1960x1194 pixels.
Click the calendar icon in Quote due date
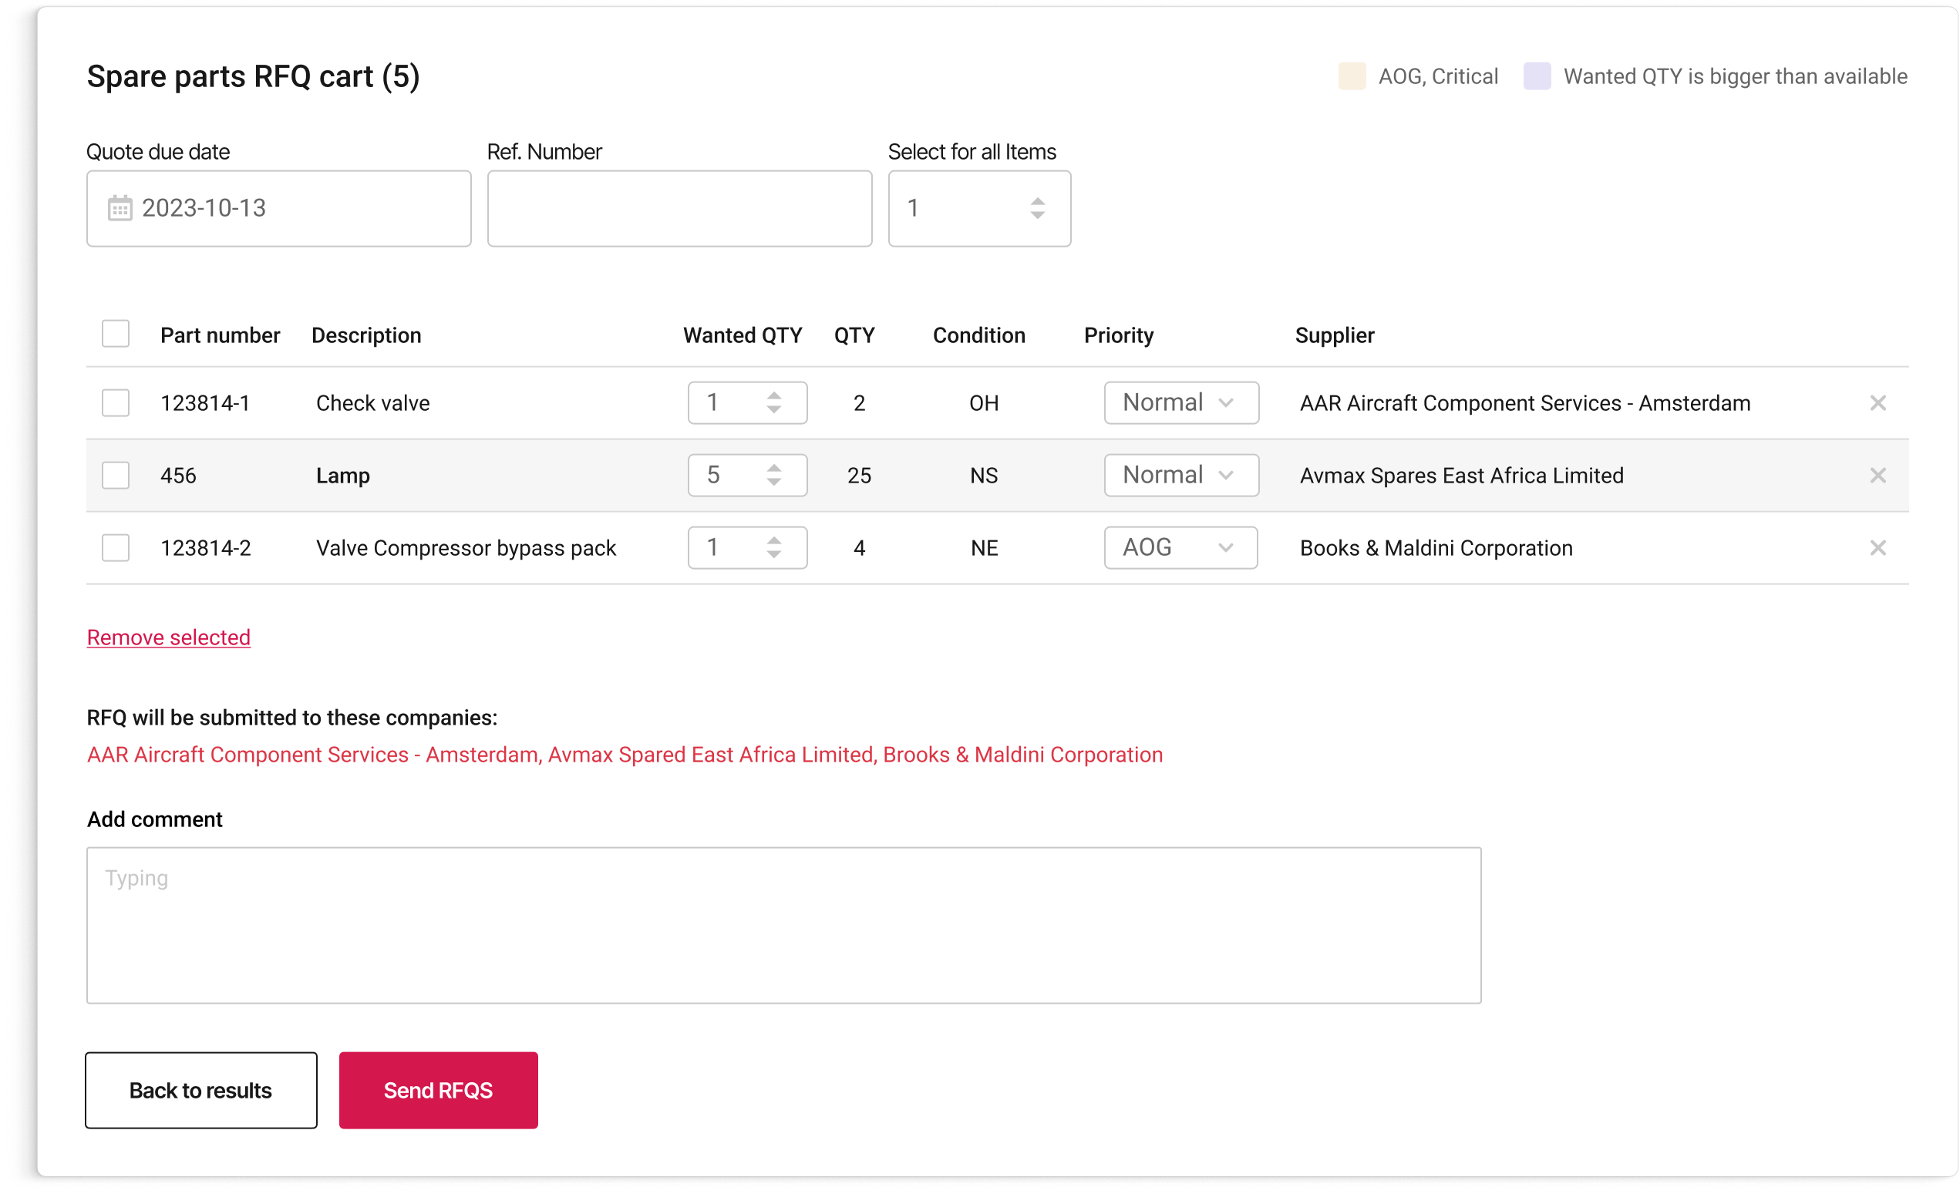pyautogui.click(x=120, y=208)
